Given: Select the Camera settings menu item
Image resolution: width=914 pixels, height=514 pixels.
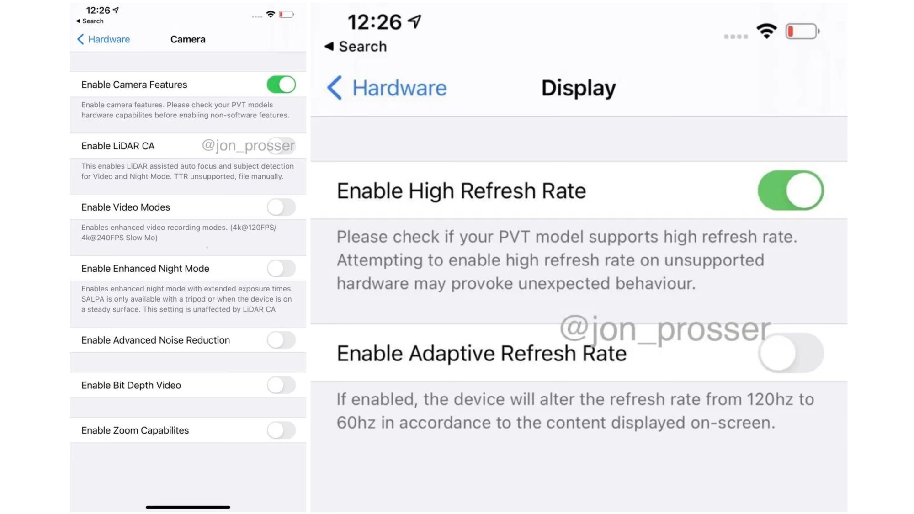Looking at the screenshot, I should pos(188,39).
